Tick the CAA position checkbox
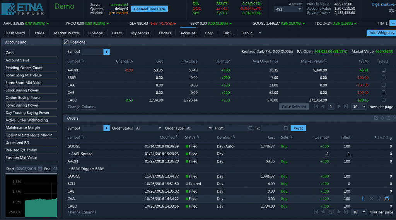The height and width of the screenshot is (220, 396). tap(383, 85)
